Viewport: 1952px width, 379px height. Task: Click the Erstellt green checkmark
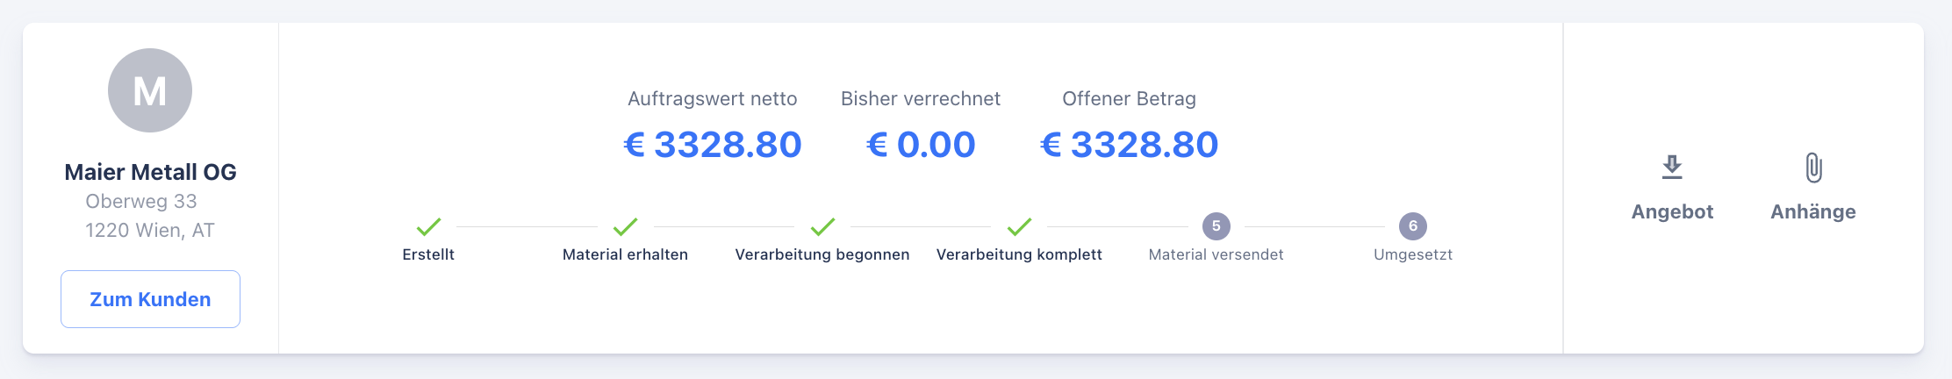(x=428, y=226)
